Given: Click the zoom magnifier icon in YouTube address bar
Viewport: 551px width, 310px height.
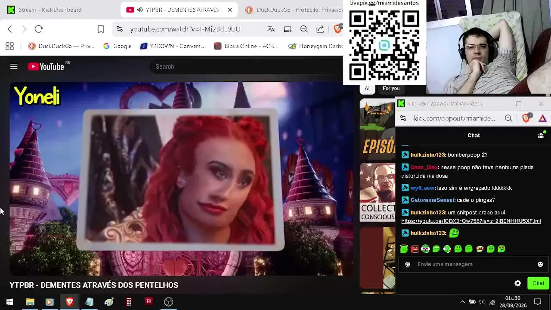Looking at the screenshot, I should (x=304, y=29).
